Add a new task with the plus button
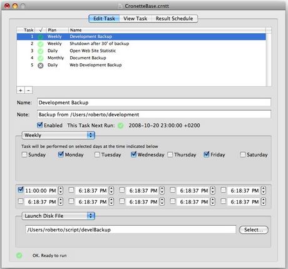Image resolution: width=288 pixels, height=269 pixels. [x=21, y=90]
